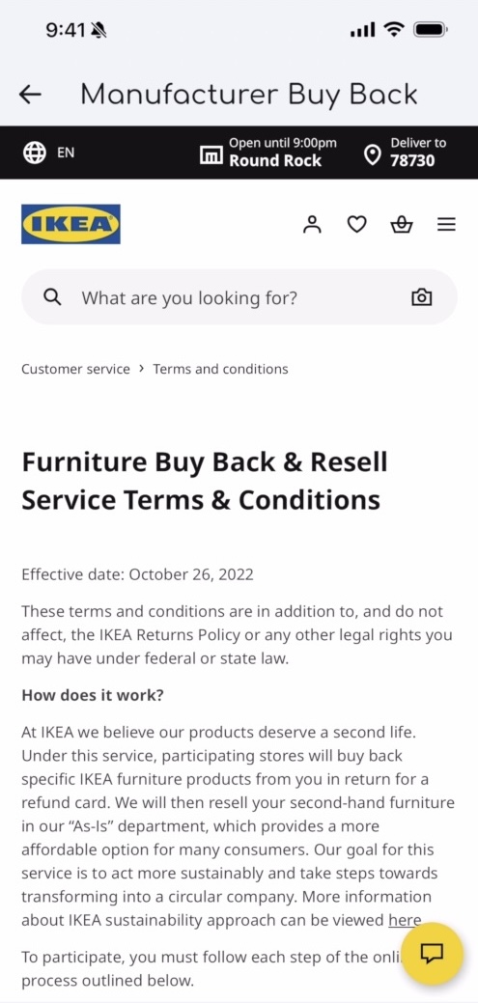Open the yellow chat bubble button

(432, 954)
